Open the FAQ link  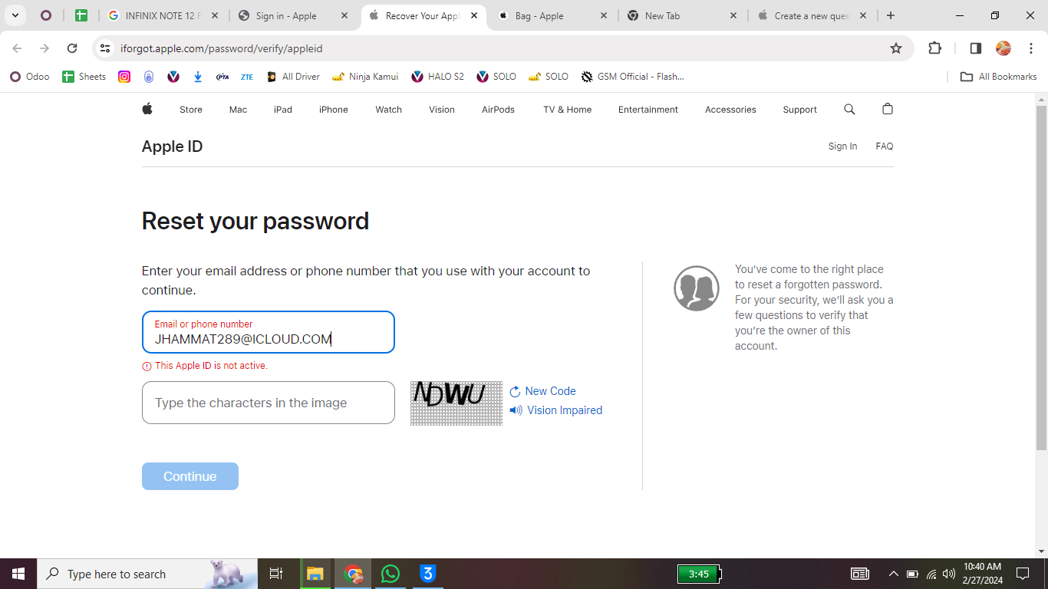tap(885, 146)
